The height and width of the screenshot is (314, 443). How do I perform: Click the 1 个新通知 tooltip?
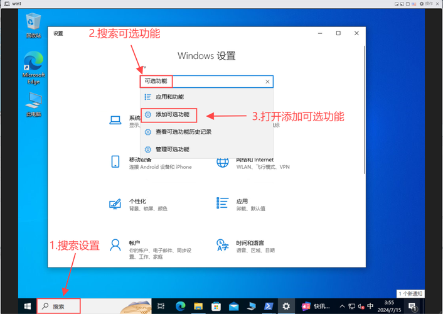(410, 294)
